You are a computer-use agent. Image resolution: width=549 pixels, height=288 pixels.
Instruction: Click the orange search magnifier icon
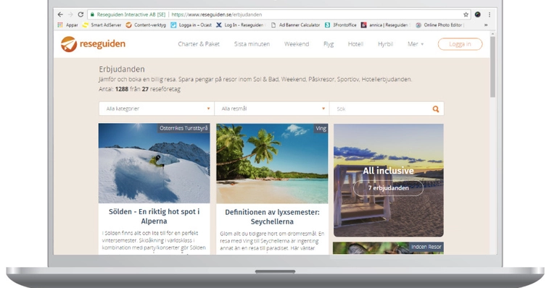436,109
